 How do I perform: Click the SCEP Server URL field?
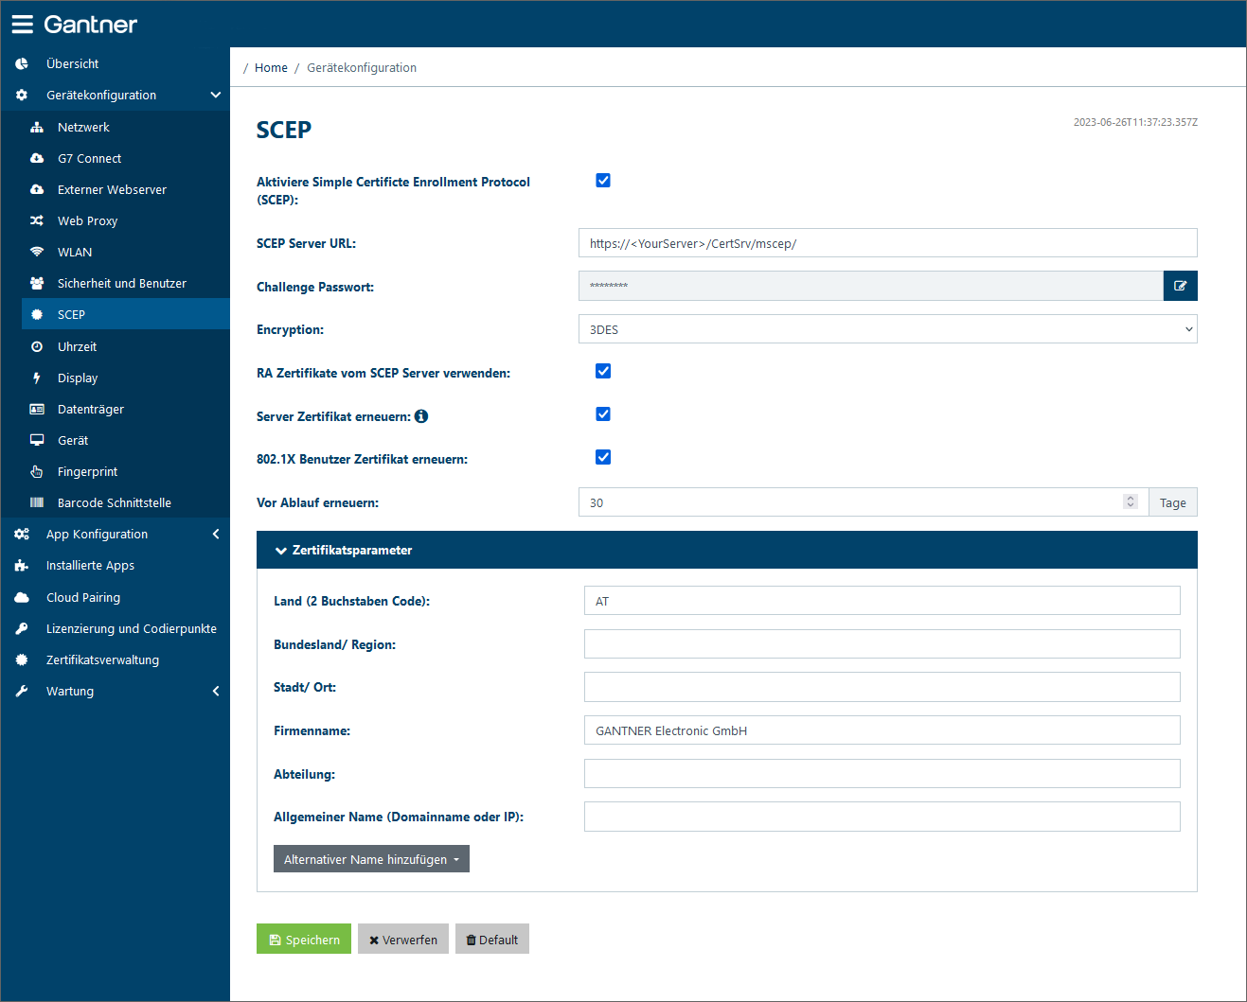pyautogui.click(x=887, y=243)
